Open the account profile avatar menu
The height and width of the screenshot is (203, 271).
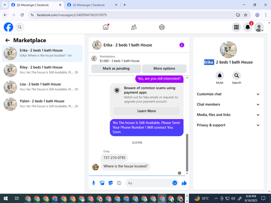(x=259, y=27)
